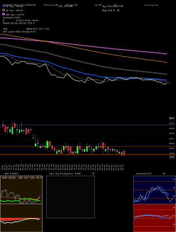Viewport: 176px width, 232px height.
Task: Click the 416.2 price axis label
Action: 171,138
